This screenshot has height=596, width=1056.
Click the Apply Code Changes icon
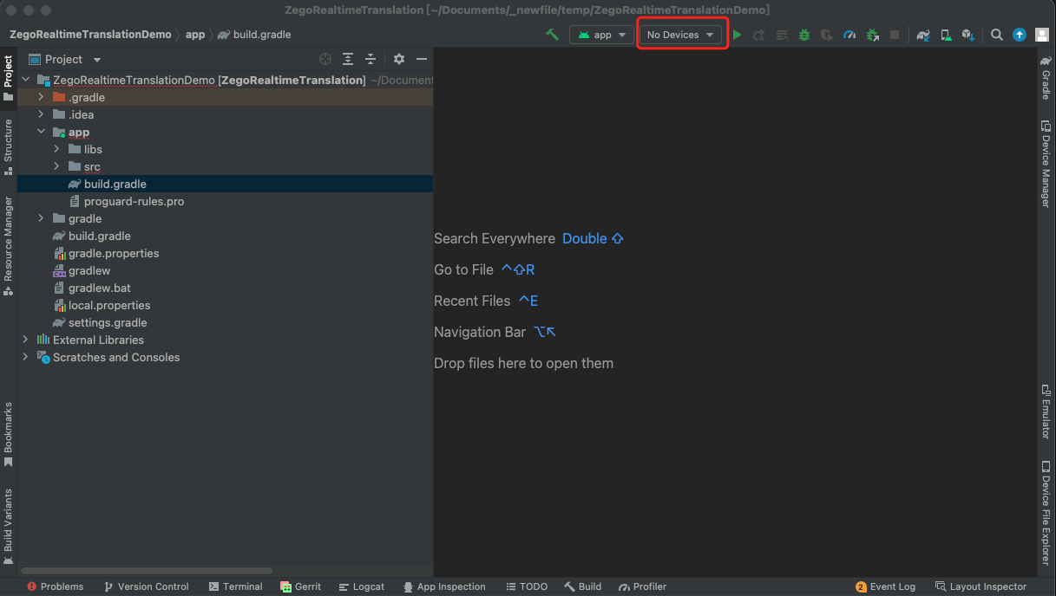782,35
